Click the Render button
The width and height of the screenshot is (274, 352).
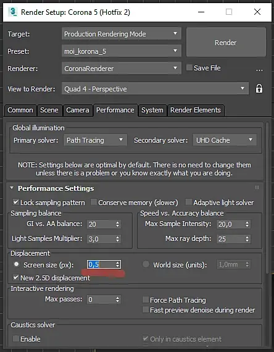[x=226, y=43]
